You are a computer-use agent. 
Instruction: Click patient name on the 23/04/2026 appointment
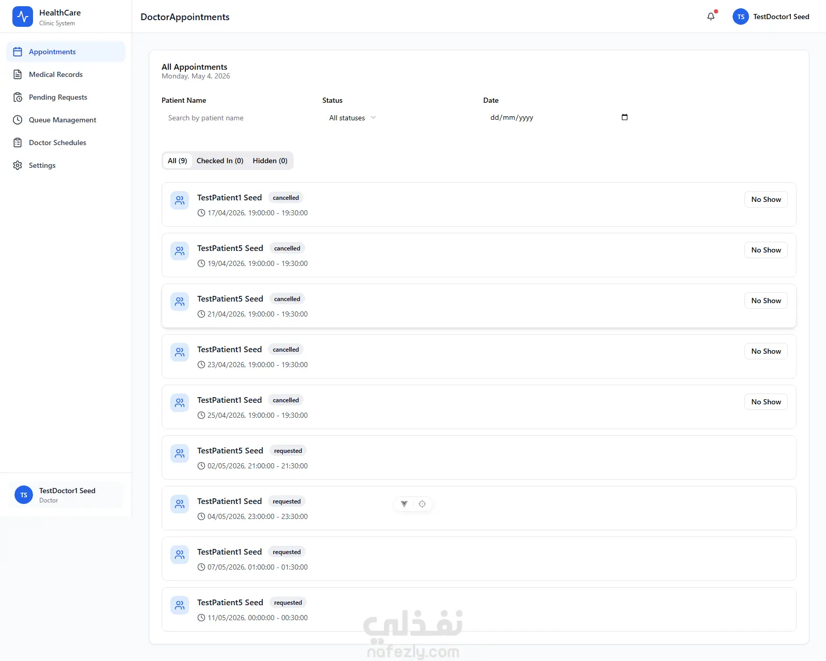click(x=230, y=350)
